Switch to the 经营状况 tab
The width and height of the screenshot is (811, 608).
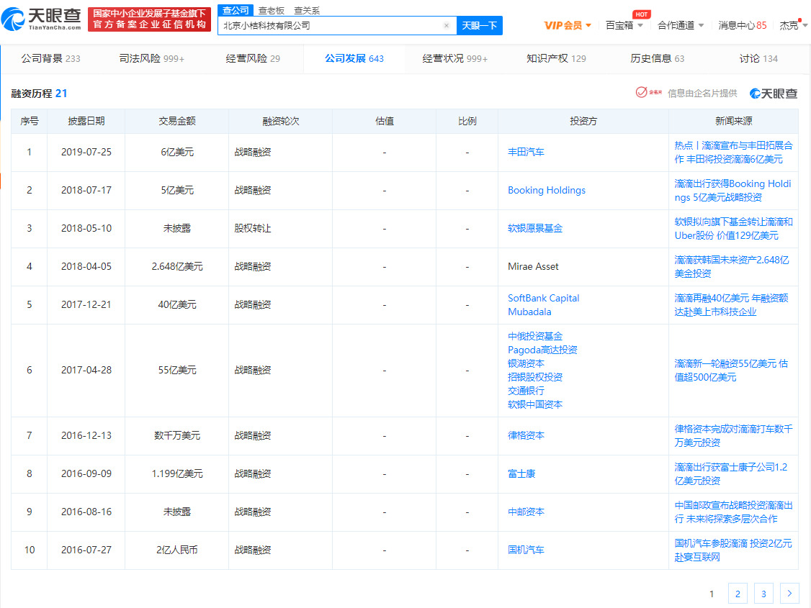[454, 58]
